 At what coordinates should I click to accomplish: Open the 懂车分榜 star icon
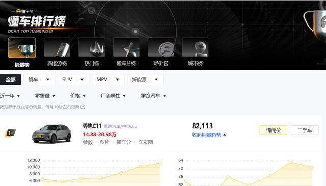coord(126,47)
